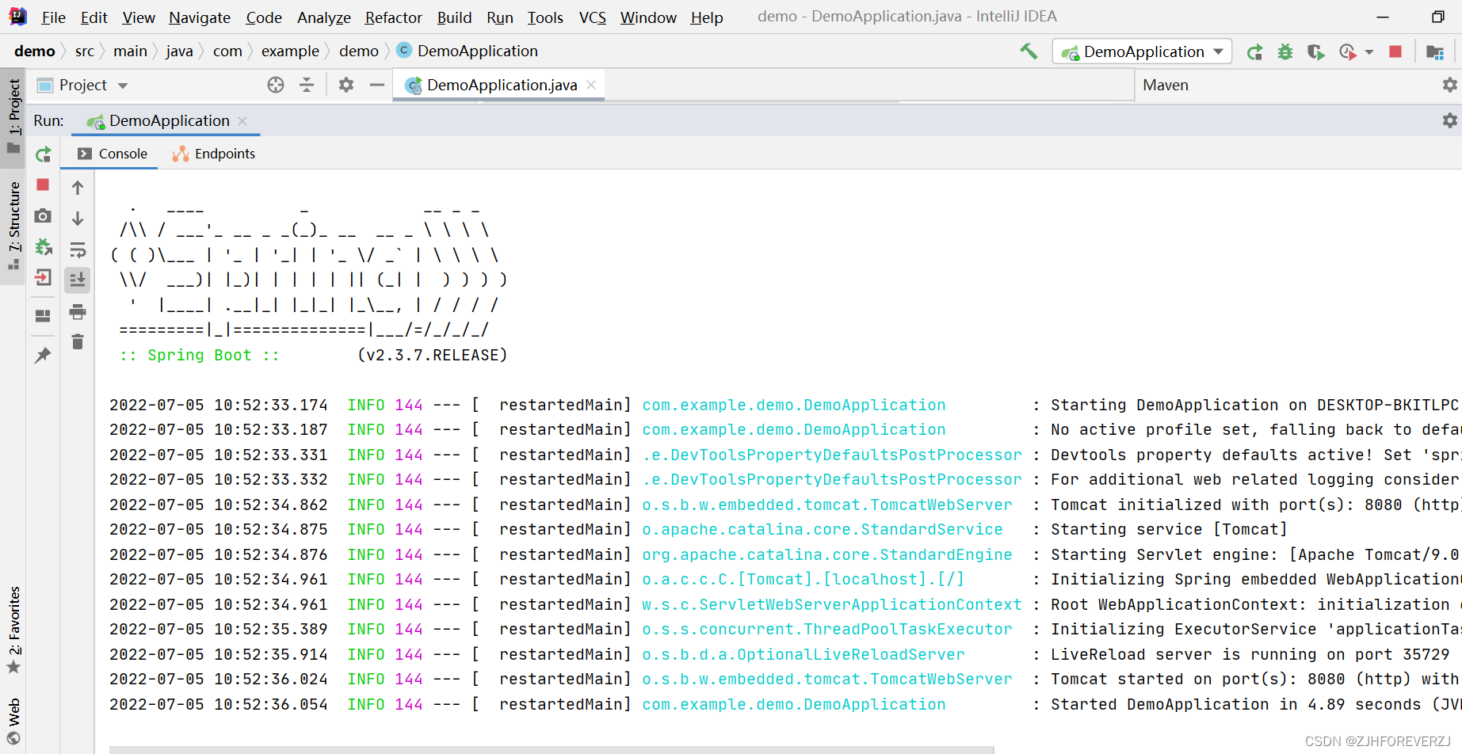Close the DemoApplication.java editor tab
This screenshot has height=754, width=1462.
[591, 85]
